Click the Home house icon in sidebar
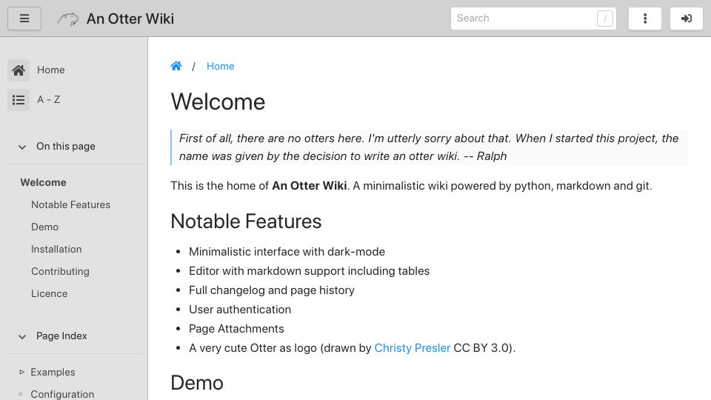The width and height of the screenshot is (711, 400). [19, 70]
